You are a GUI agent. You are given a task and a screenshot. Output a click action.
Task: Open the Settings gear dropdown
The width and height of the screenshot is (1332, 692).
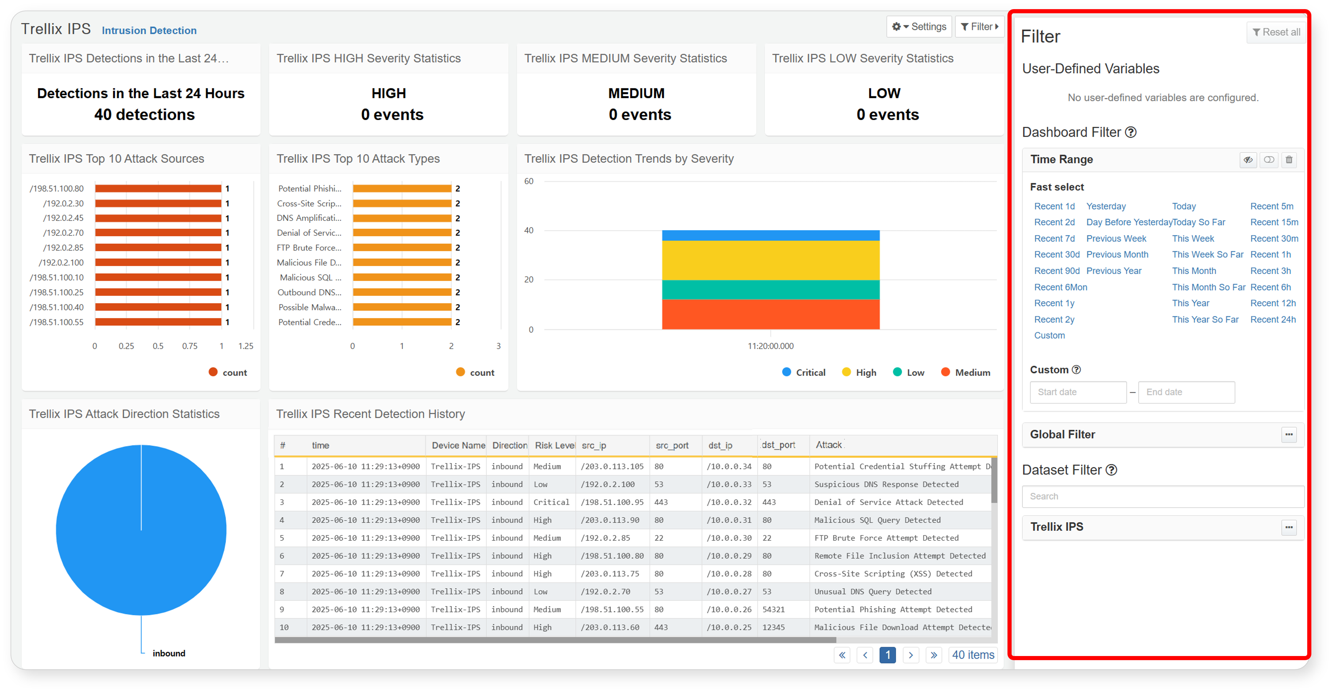tap(919, 26)
